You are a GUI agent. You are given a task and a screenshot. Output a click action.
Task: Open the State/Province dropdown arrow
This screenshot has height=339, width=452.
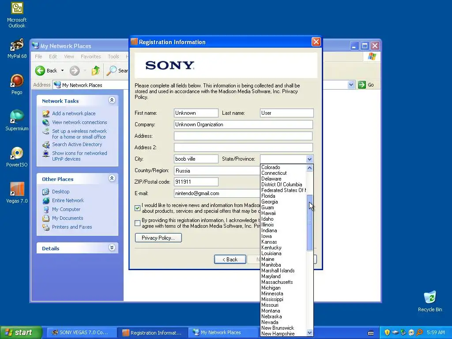[309, 159]
